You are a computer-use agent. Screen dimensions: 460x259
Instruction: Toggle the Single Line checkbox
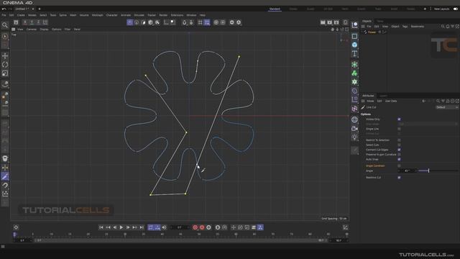tap(399, 129)
